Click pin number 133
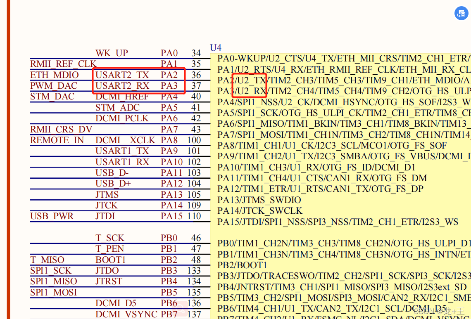 pyautogui.click(x=194, y=270)
